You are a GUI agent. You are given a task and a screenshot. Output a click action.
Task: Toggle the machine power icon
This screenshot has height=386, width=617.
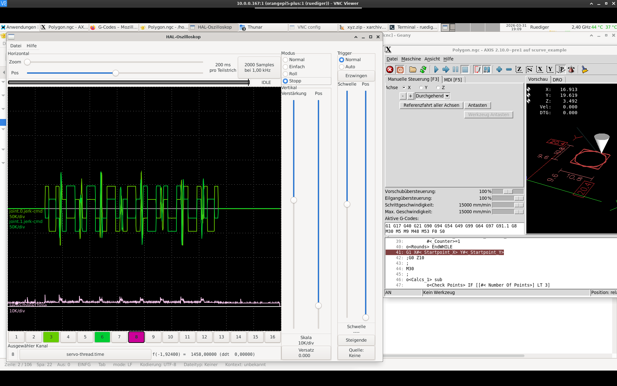[x=400, y=69]
